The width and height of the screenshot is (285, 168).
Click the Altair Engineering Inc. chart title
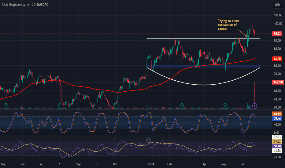click(x=25, y=5)
